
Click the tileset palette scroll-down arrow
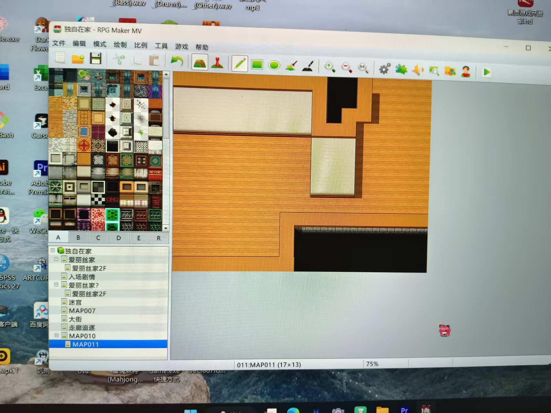tap(166, 228)
